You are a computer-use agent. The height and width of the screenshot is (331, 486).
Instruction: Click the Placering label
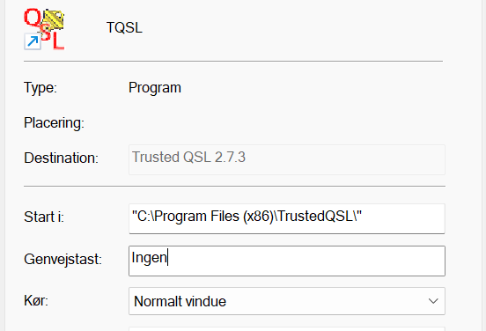pos(54,123)
